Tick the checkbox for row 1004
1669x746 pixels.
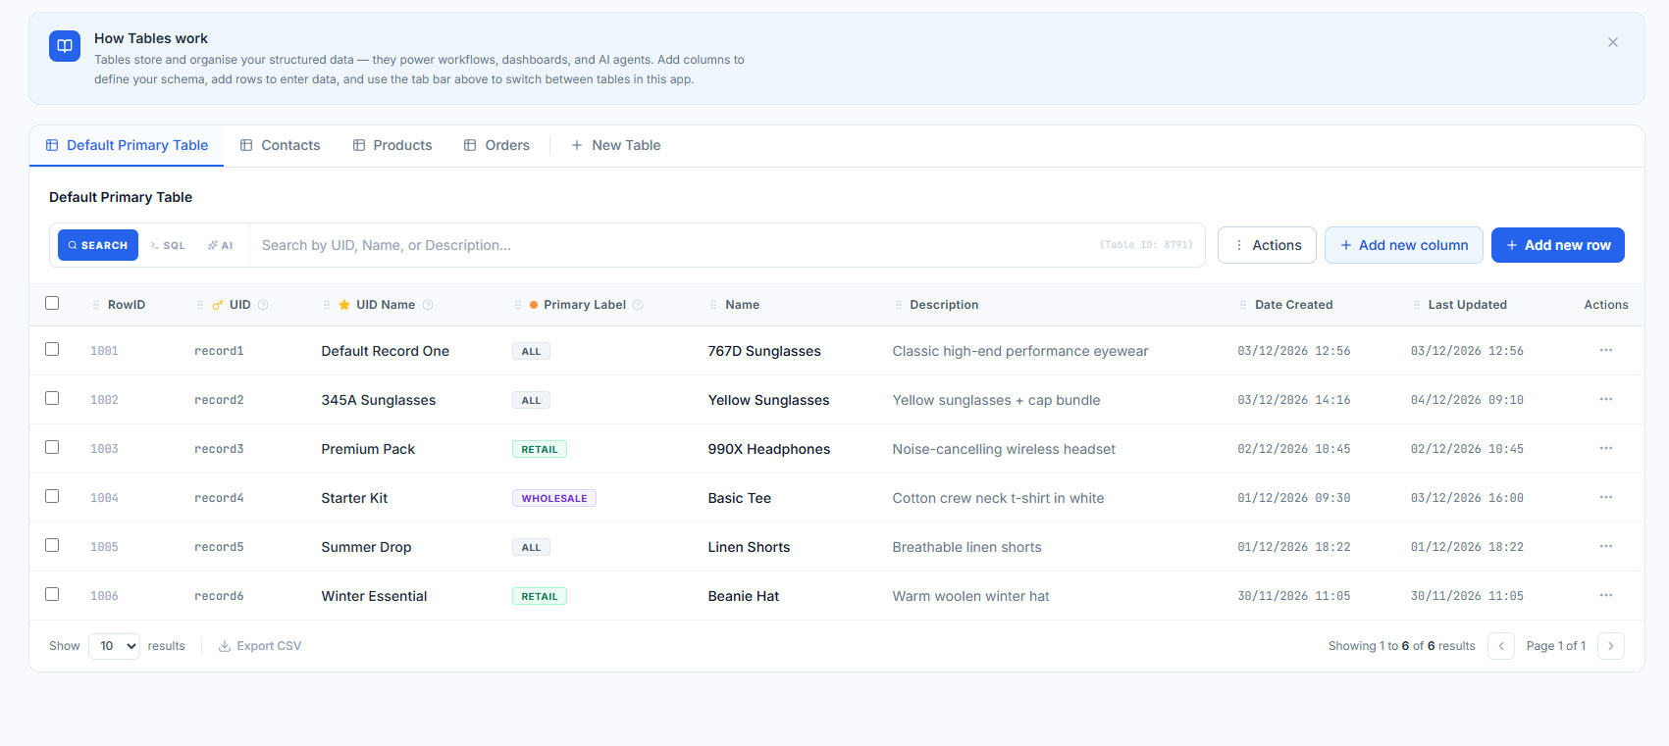click(52, 496)
